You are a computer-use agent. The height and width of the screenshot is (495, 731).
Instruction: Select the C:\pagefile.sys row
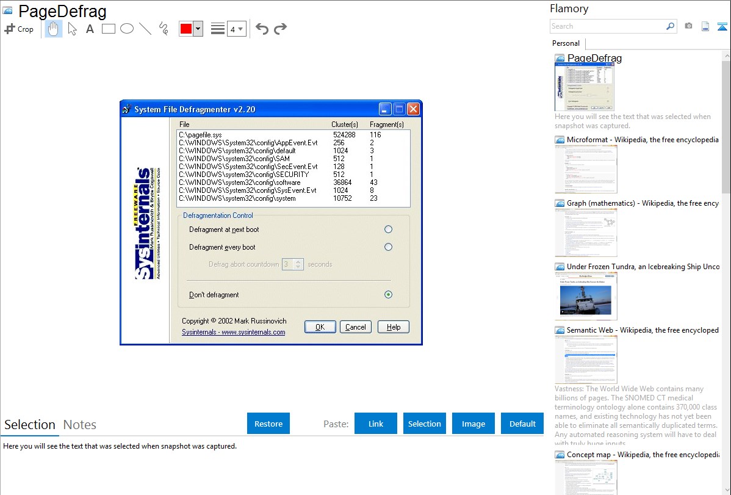pos(293,135)
